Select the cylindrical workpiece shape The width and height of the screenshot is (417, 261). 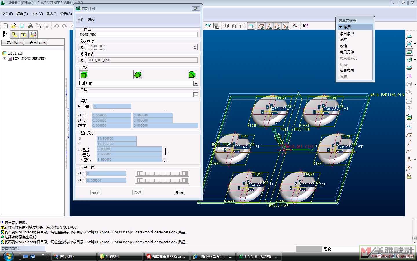coord(138,75)
